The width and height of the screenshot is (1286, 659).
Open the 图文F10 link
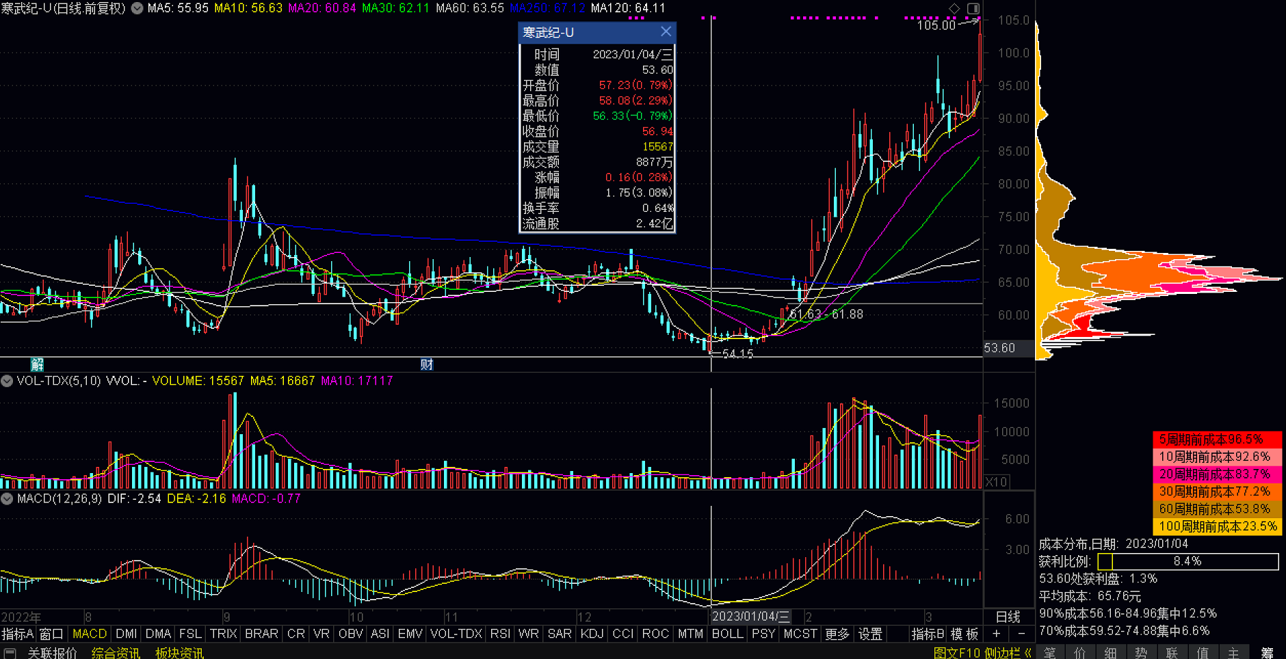coord(956,653)
